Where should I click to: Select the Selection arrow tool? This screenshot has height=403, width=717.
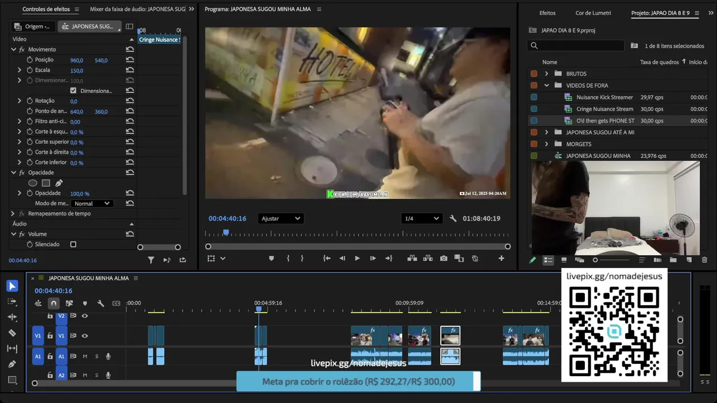coord(12,286)
